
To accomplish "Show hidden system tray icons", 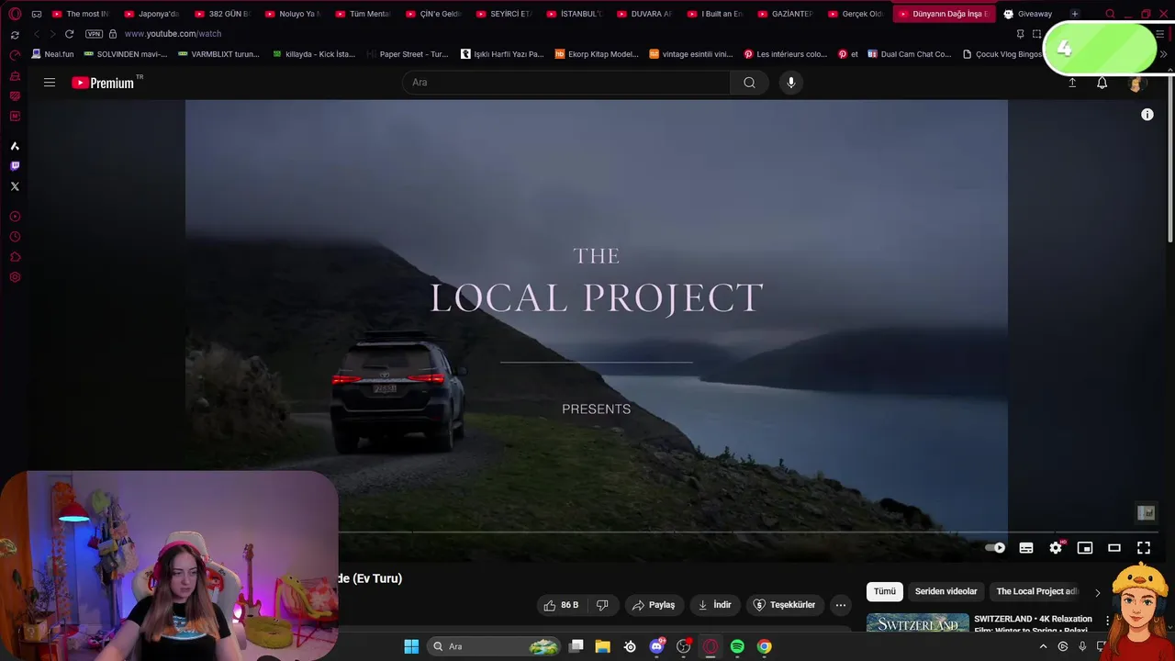I will pyautogui.click(x=1043, y=646).
